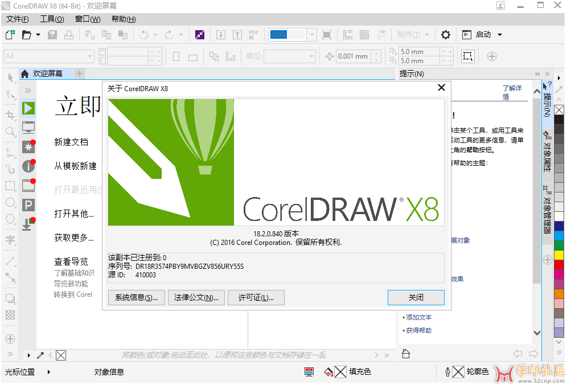Click the Redo arrow icon
The height and width of the screenshot is (385, 567).
coord(169,35)
